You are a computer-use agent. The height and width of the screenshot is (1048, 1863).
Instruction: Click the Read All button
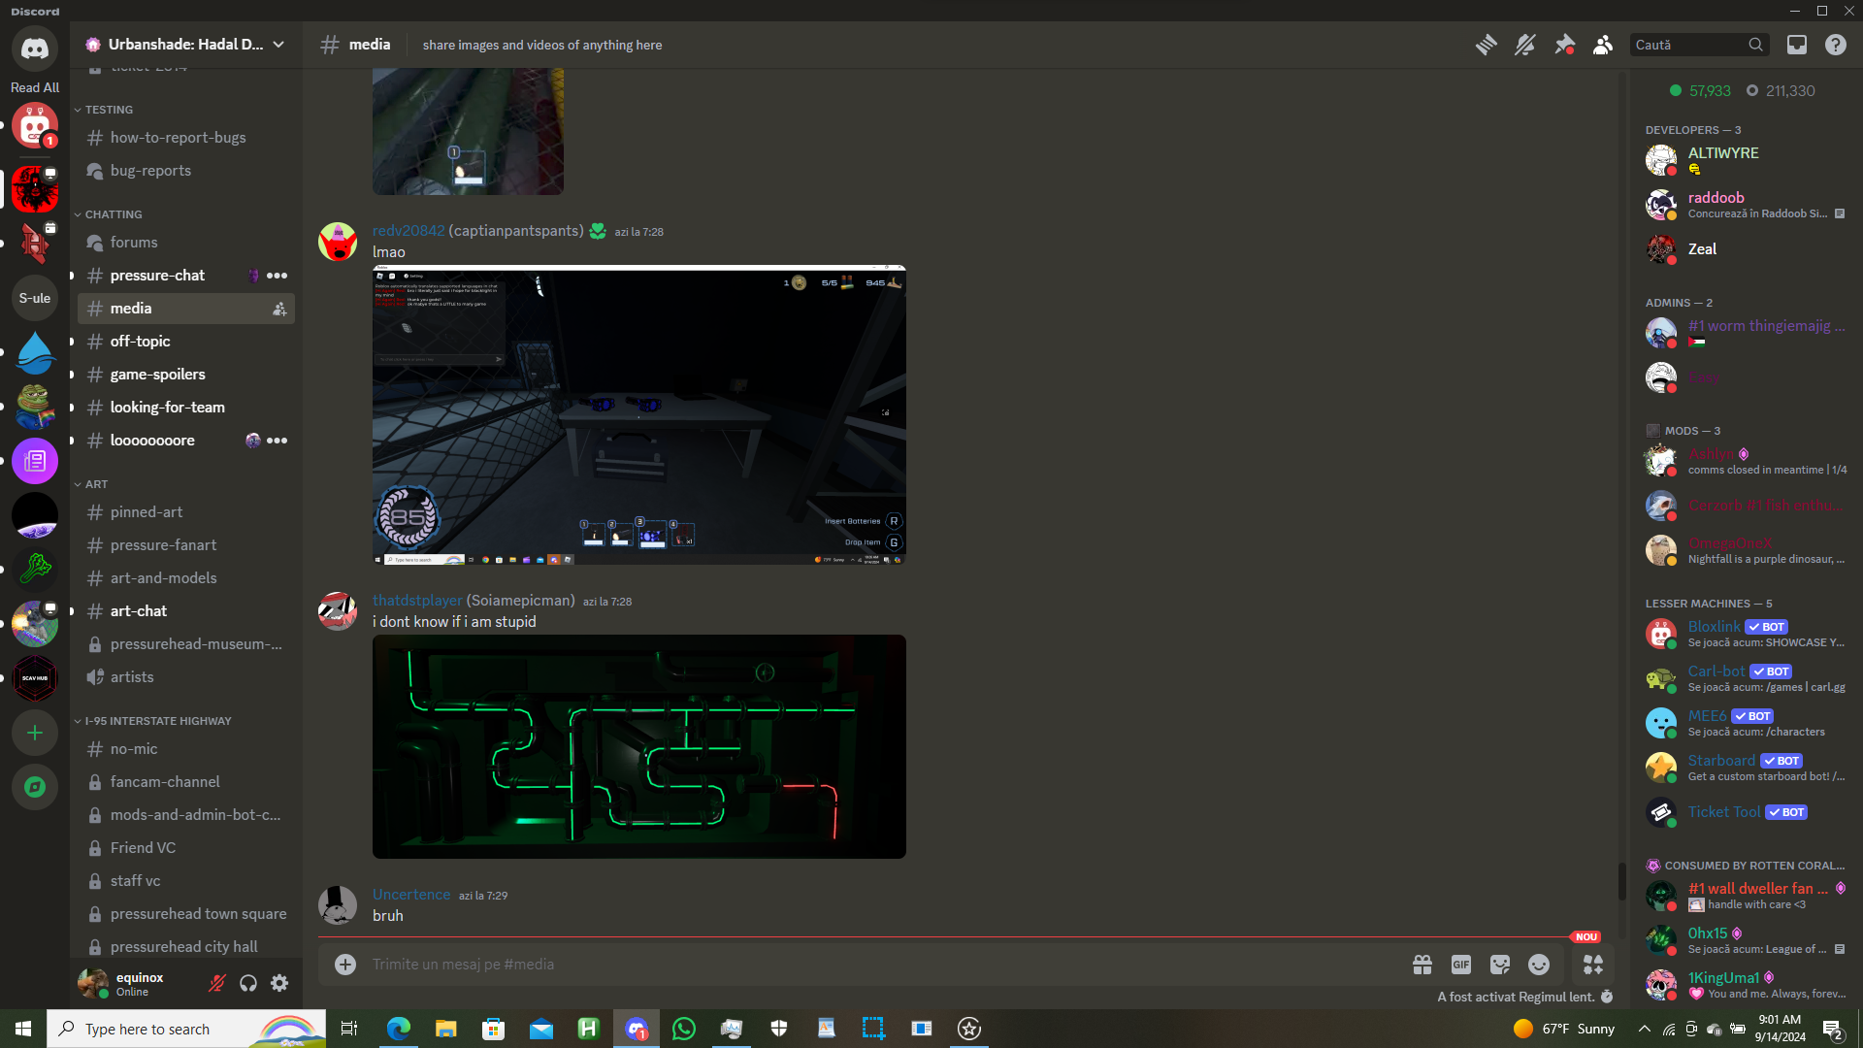(35, 87)
